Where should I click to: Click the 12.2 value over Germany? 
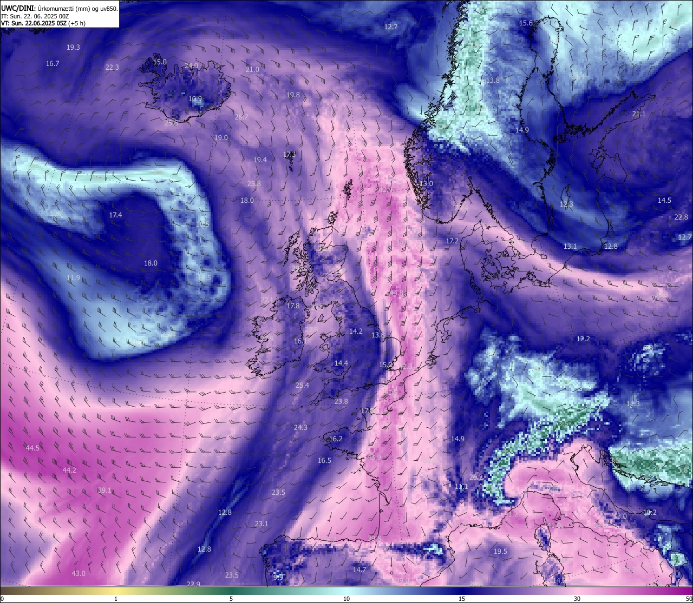point(583,339)
